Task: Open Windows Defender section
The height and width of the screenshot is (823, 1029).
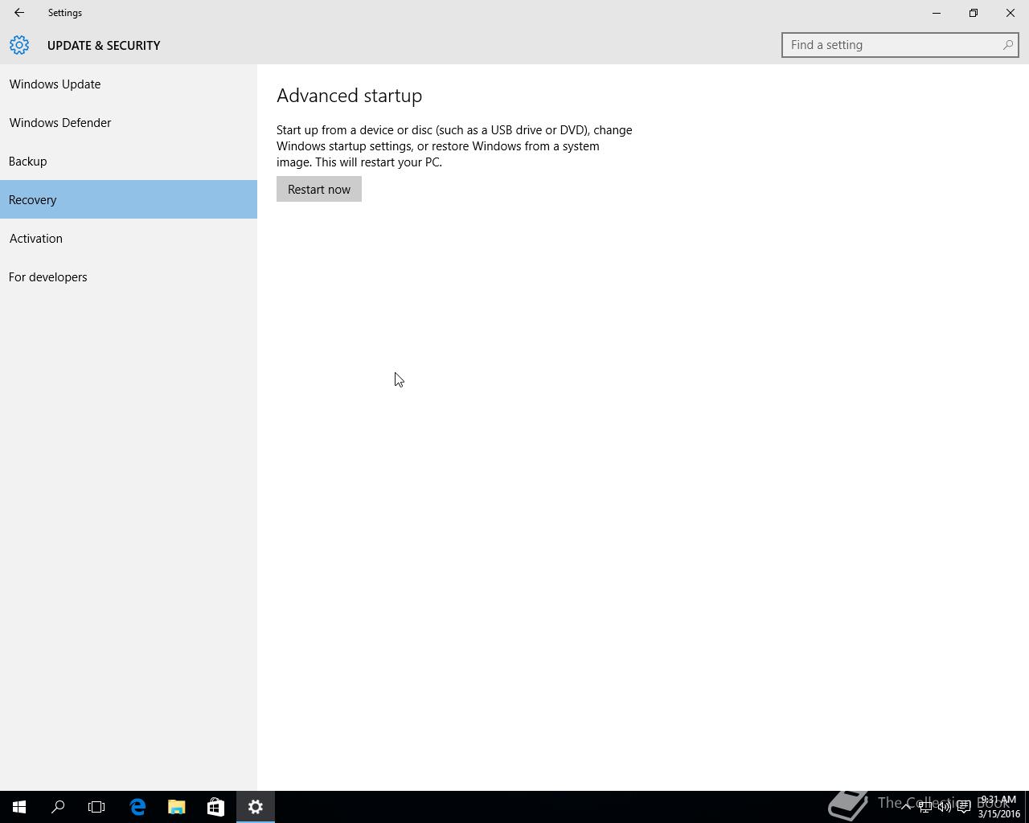Action: pos(129,122)
